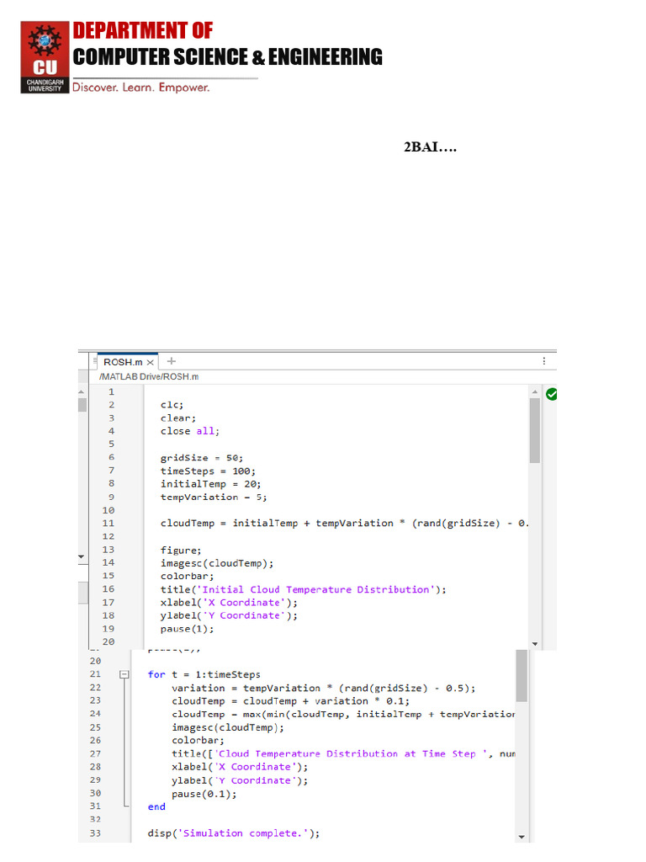Click the 'tempVariation = 5;' line
646x862 pixels.
click(x=214, y=498)
